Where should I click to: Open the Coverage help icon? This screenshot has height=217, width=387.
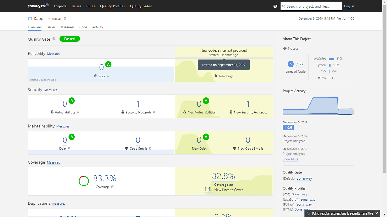pyautogui.click(x=112, y=187)
